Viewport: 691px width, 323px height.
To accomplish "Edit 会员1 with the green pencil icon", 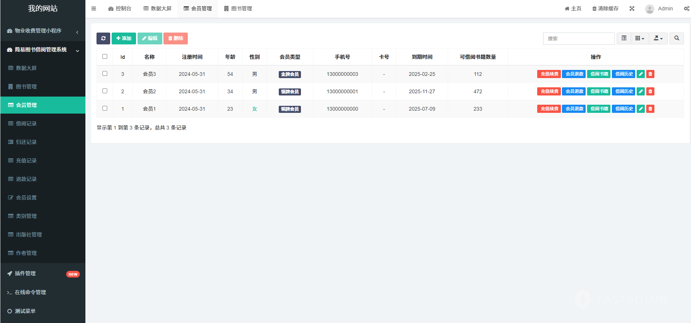I will [641, 109].
